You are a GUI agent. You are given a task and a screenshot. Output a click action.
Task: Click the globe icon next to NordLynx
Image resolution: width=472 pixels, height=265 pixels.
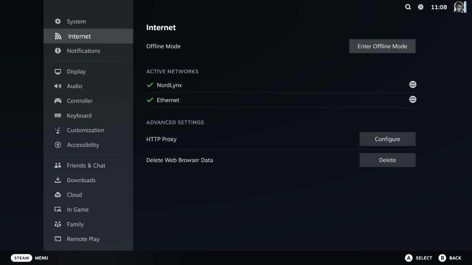(x=413, y=84)
